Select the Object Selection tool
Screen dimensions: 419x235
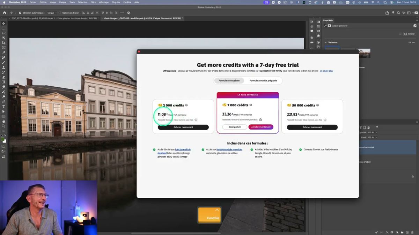coord(3,38)
